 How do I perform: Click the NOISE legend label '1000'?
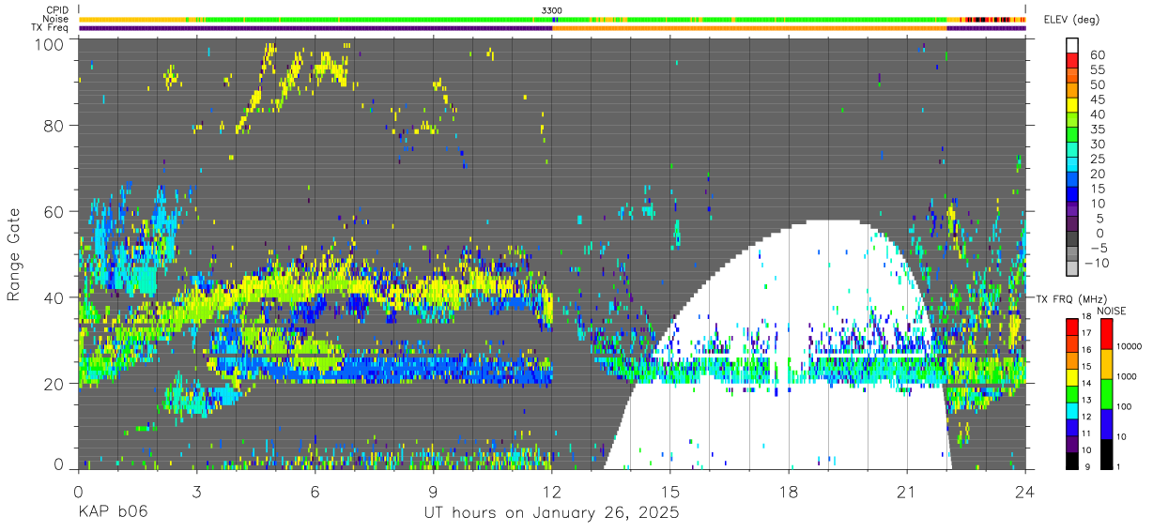tap(1129, 376)
